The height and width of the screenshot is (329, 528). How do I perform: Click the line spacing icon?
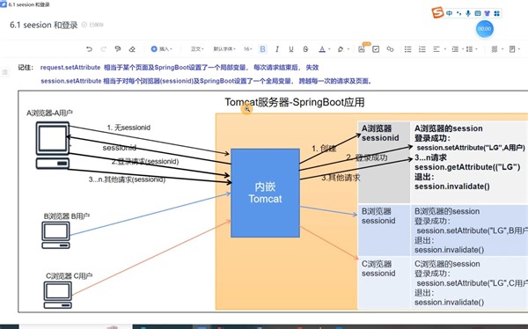point(469,49)
